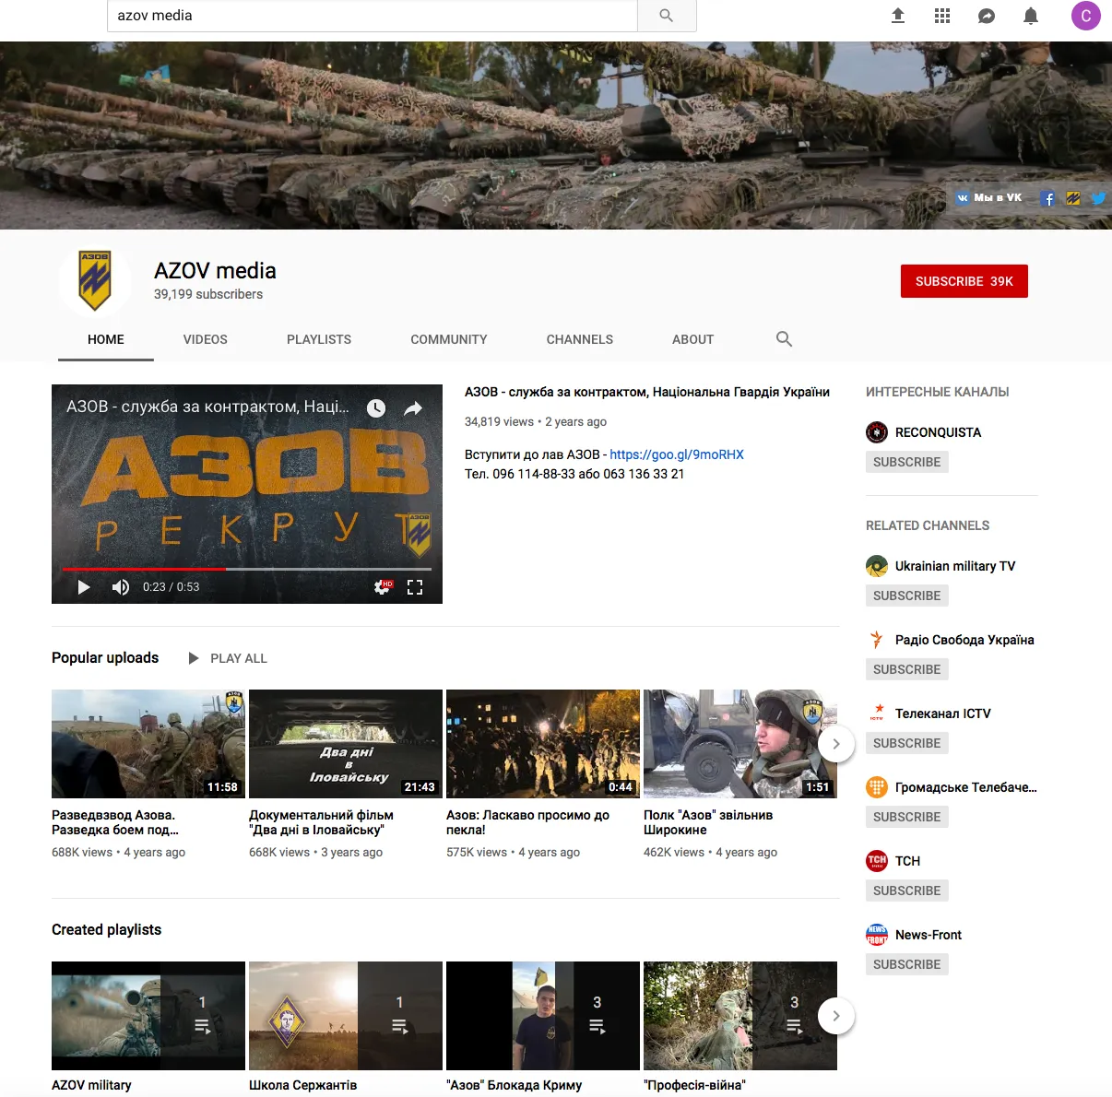Open the PLAYLISTS tab
Viewport: 1112px width, 1097px height.
coord(319,339)
